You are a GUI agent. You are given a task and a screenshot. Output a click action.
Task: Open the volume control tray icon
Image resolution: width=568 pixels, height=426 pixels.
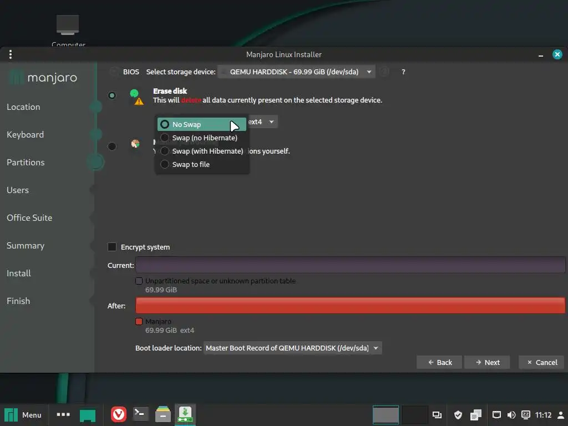click(x=511, y=415)
